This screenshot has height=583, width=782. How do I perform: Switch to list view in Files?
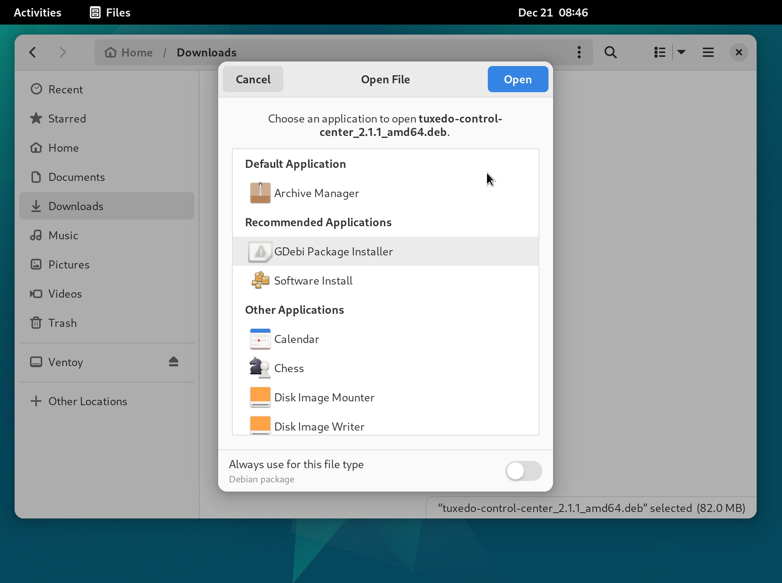coord(659,52)
